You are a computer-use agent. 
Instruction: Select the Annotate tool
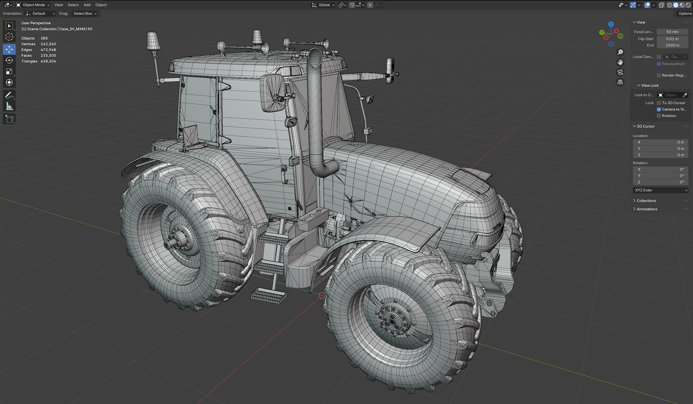pyautogui.click(x=9, y=95)
